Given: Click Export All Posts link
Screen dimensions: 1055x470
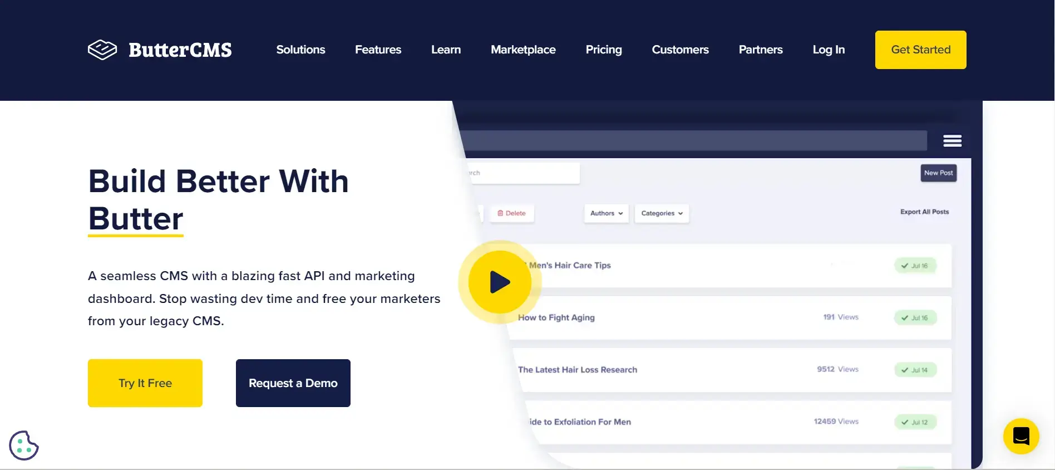Looking at the screenshot, I should pyautogui.click(x=925, y=212).
